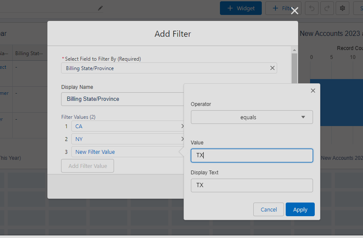Click the Add Filter Value button
This screenshot has height=238, width=363.
pyautogui.click(x=88, y=166)
